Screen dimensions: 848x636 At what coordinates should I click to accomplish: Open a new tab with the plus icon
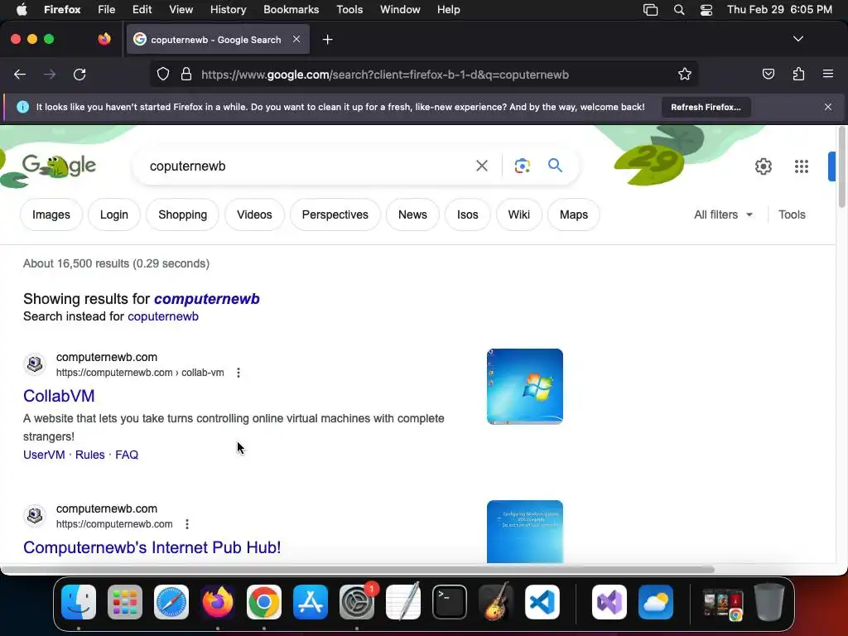tap(328, 40)
